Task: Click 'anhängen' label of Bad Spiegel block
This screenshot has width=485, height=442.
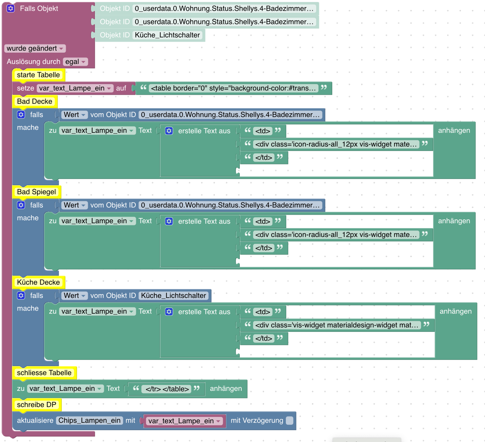Action: point(454,221)
